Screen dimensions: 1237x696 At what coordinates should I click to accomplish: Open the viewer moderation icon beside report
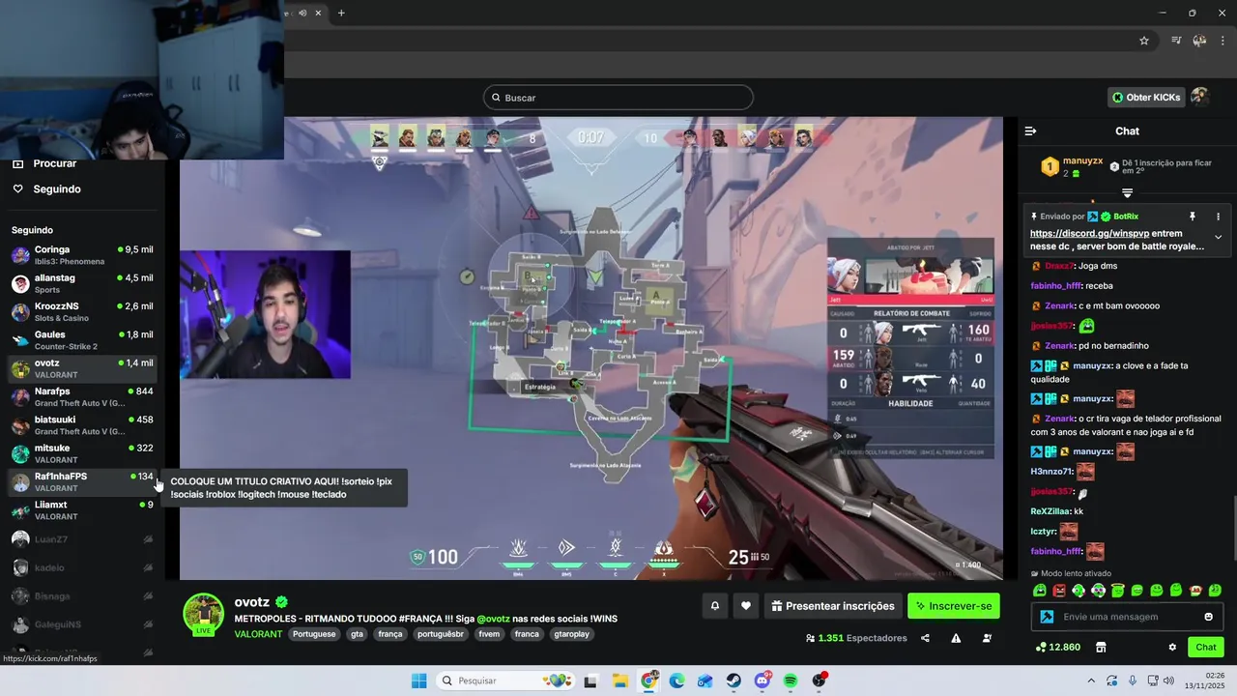click(x=987, y=638)
